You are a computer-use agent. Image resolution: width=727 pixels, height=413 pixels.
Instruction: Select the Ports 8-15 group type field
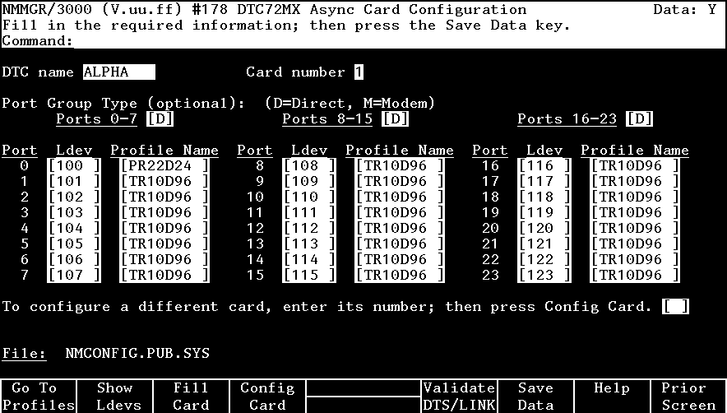[x=395, y=119]
